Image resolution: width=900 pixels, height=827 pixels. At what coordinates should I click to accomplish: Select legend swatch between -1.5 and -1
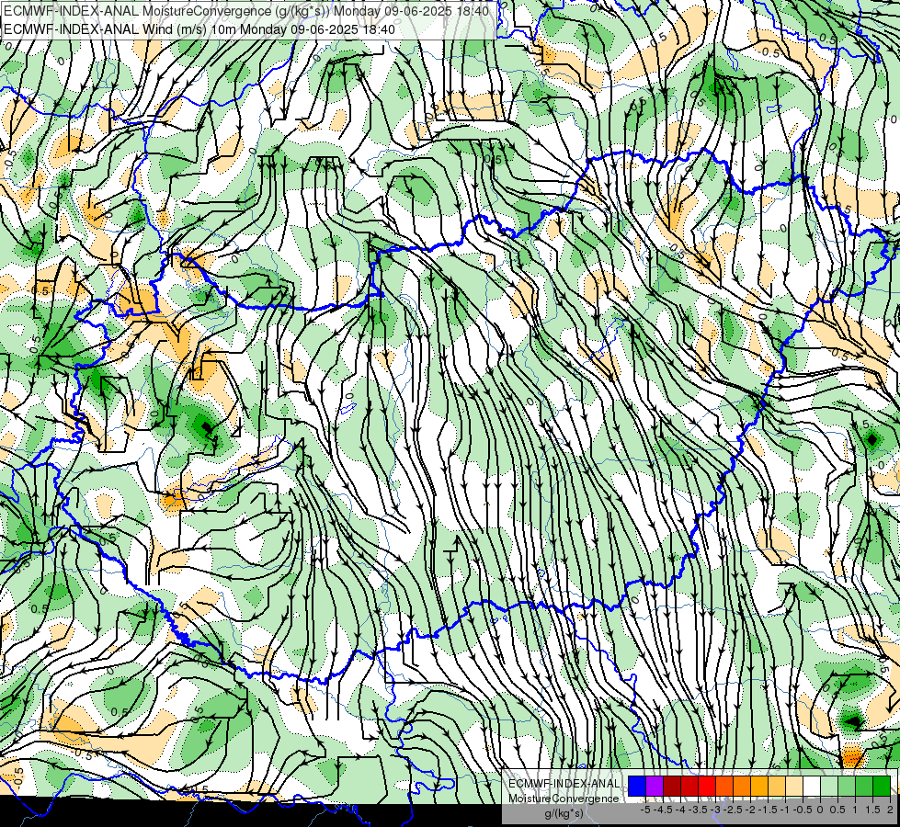click(777, 787)
